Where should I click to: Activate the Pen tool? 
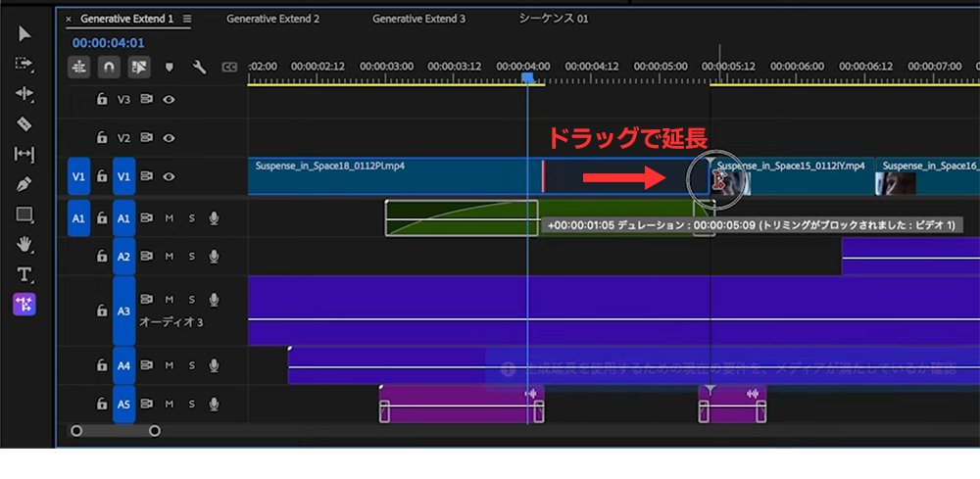click(24, 183)
